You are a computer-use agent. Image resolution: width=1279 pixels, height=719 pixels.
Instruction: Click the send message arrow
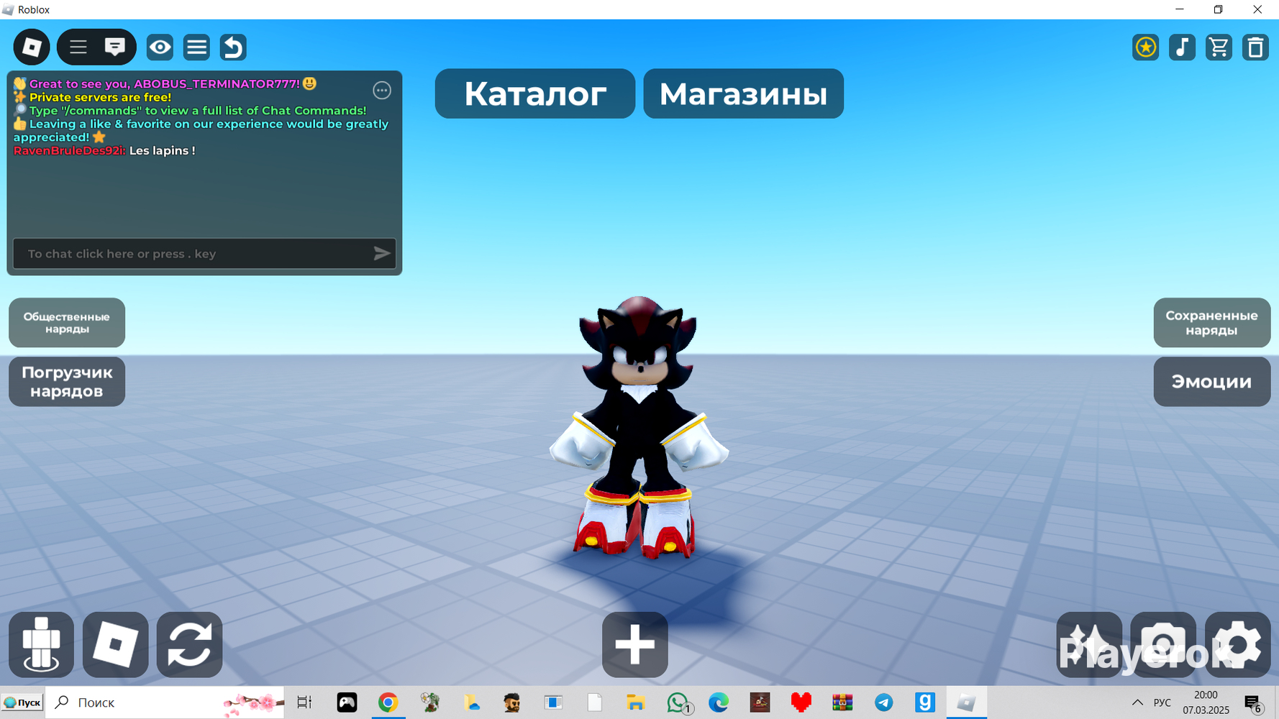(382, 254)
